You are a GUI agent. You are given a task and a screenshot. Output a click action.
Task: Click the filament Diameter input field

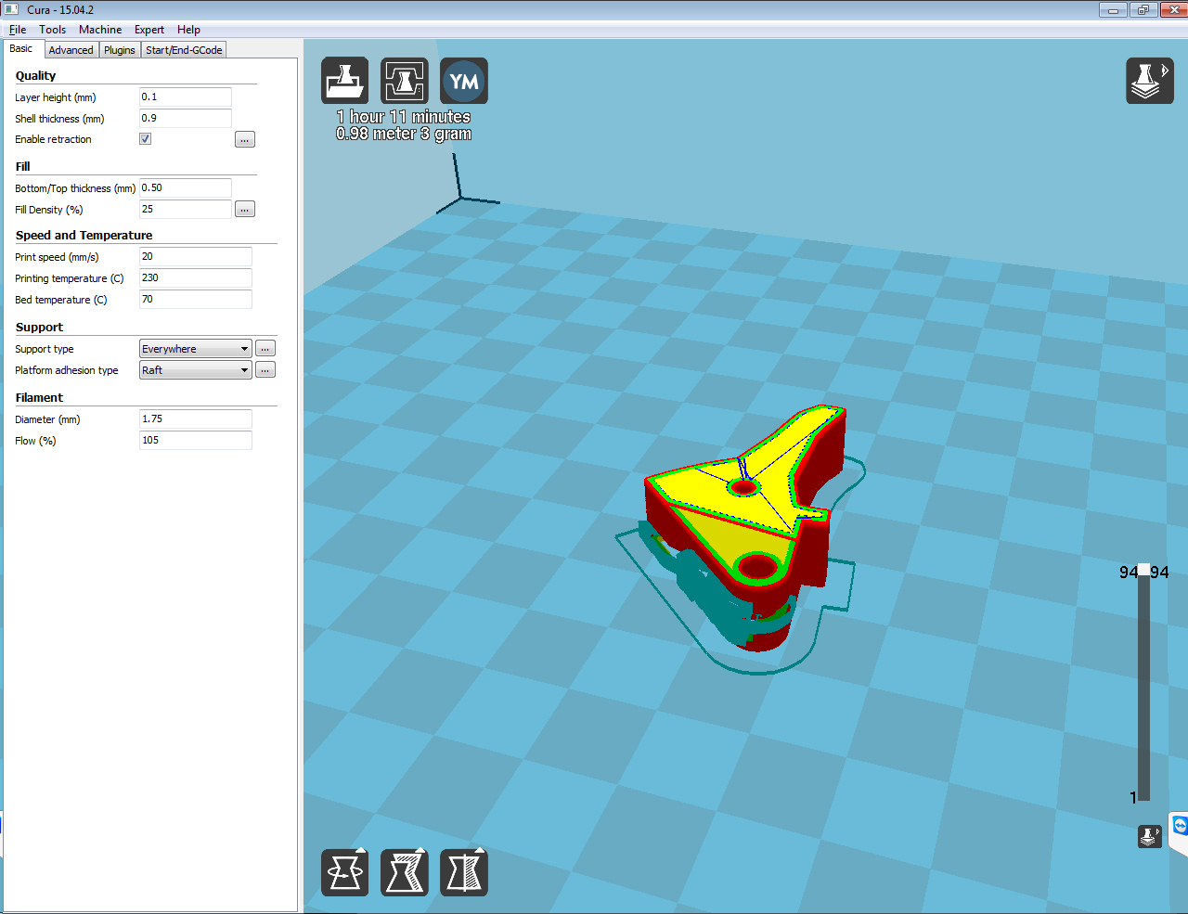[x=196, y=419]
